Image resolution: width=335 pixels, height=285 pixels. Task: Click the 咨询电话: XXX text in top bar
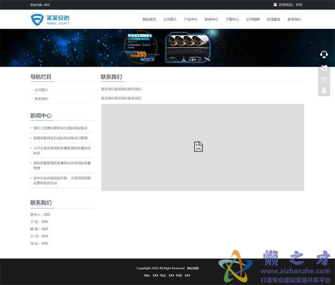[x=290, y=5]
